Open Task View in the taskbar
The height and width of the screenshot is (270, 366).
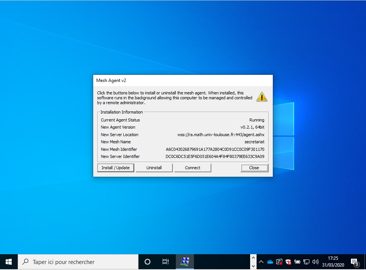[166, 262]
